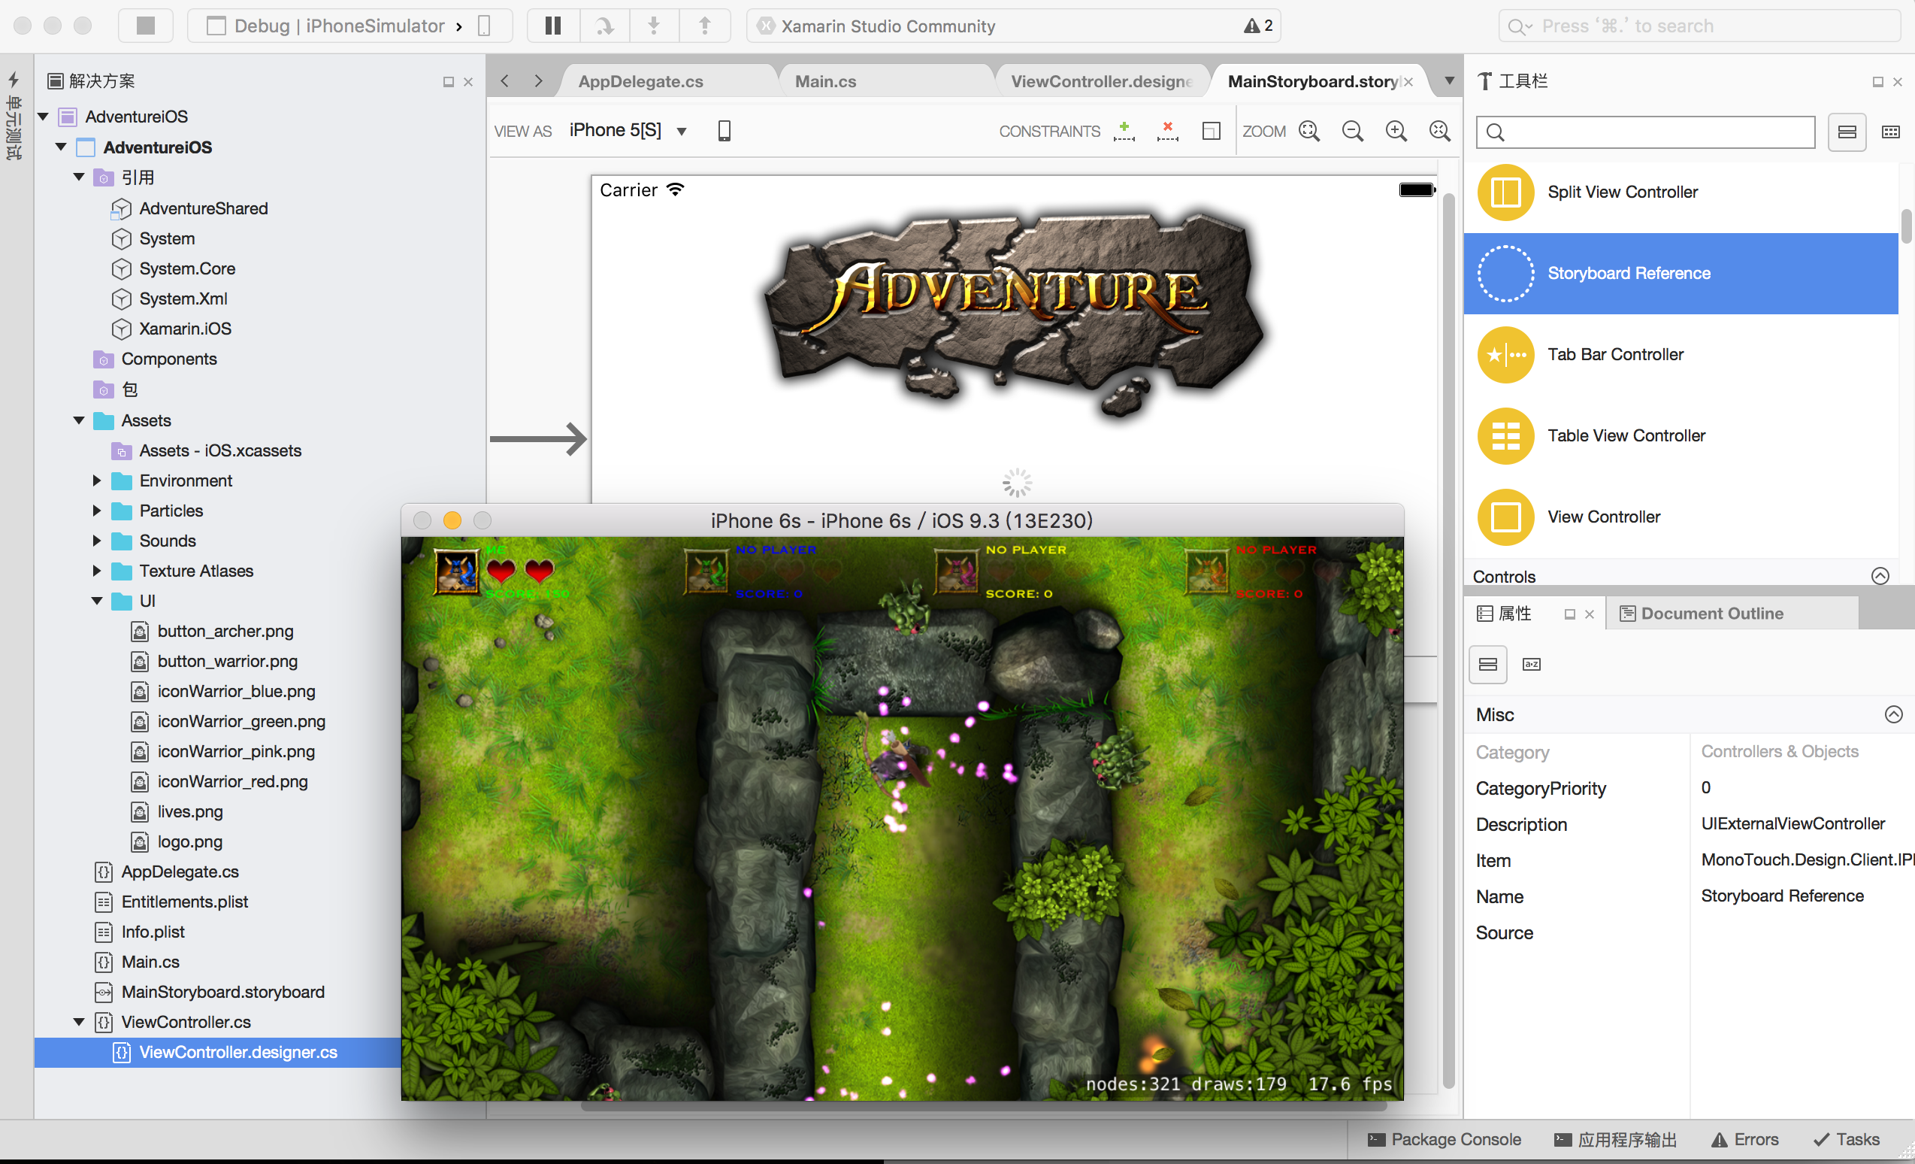Switch toolbox to compact grid view
This screenshot has height=1164, width=1915.
[1890, 132]
